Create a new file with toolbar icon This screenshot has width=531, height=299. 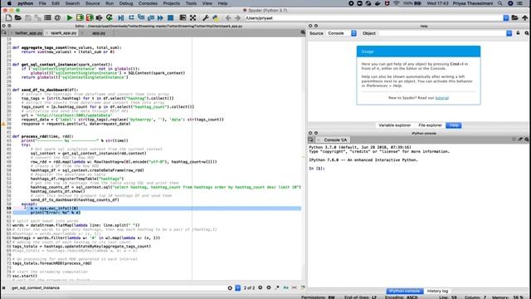click(8, 18)
